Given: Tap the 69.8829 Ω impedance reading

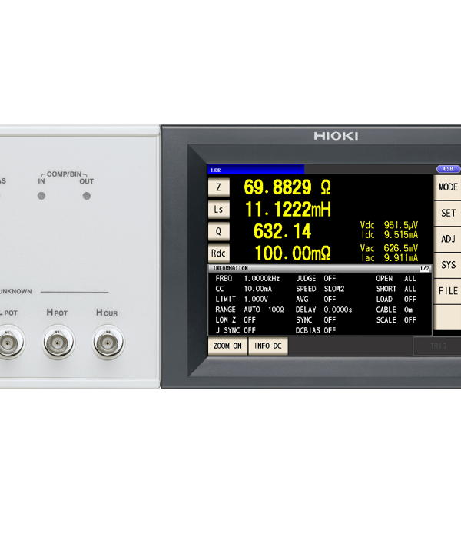Looking at the screenshot, I should pos(287,187).
